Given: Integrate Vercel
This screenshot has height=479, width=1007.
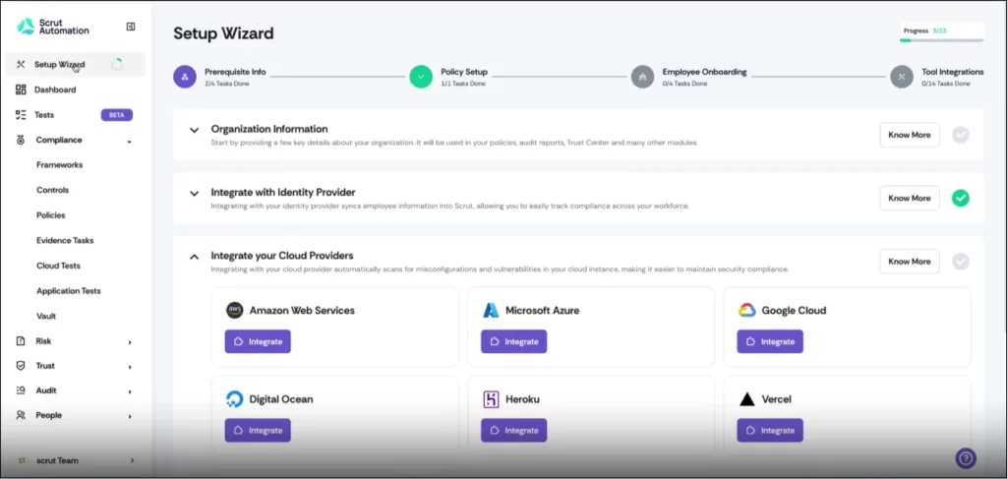Looking at the screenshot, I should tap(770, 430).
